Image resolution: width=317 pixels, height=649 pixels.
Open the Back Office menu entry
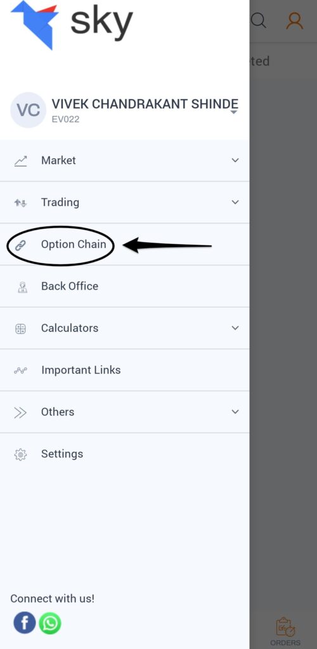pos(124,286)
